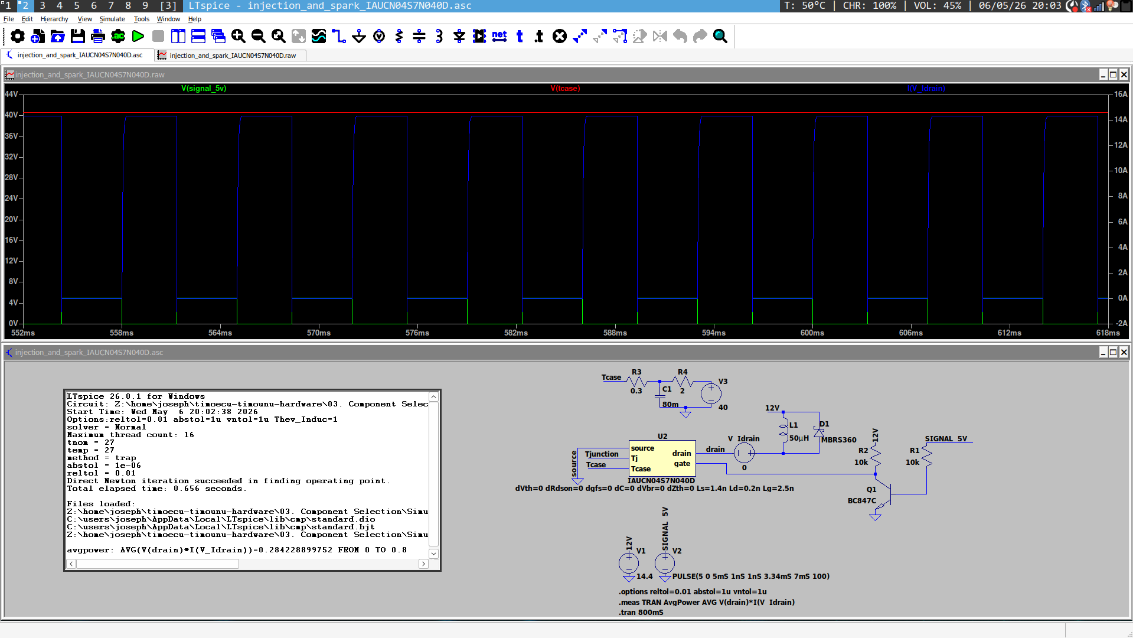
Task: Open the View menu
Action: [x=85, y=19]
